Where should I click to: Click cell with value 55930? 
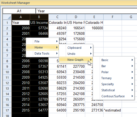[x=58, y=77]
